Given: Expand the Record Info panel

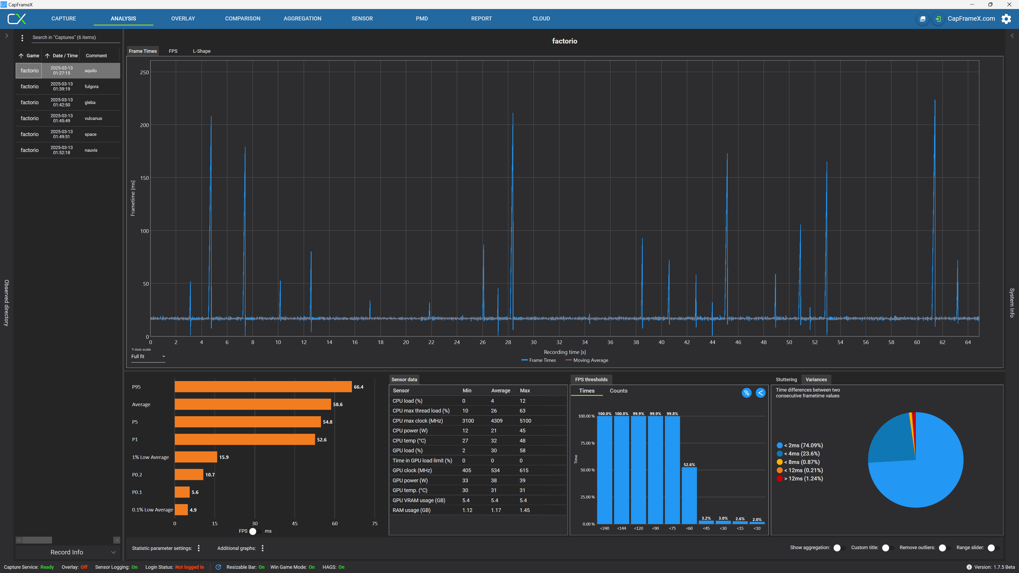Looking at the screenshot, I should 68,552.
